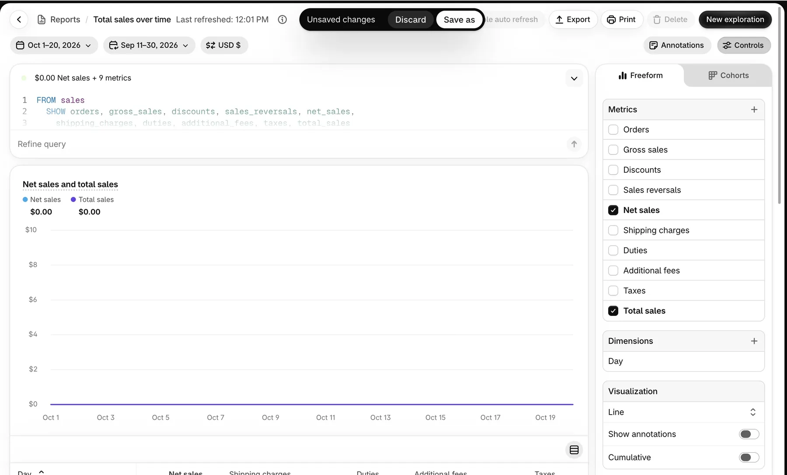Uncheck the Total sales metric

click(613, 311)
